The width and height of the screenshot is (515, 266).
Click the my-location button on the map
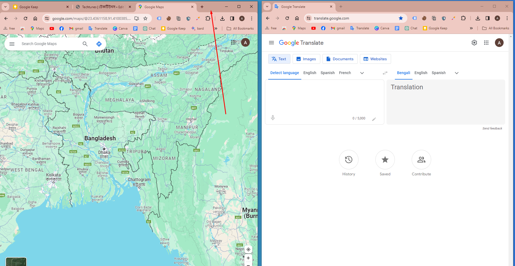click(248, 249)
